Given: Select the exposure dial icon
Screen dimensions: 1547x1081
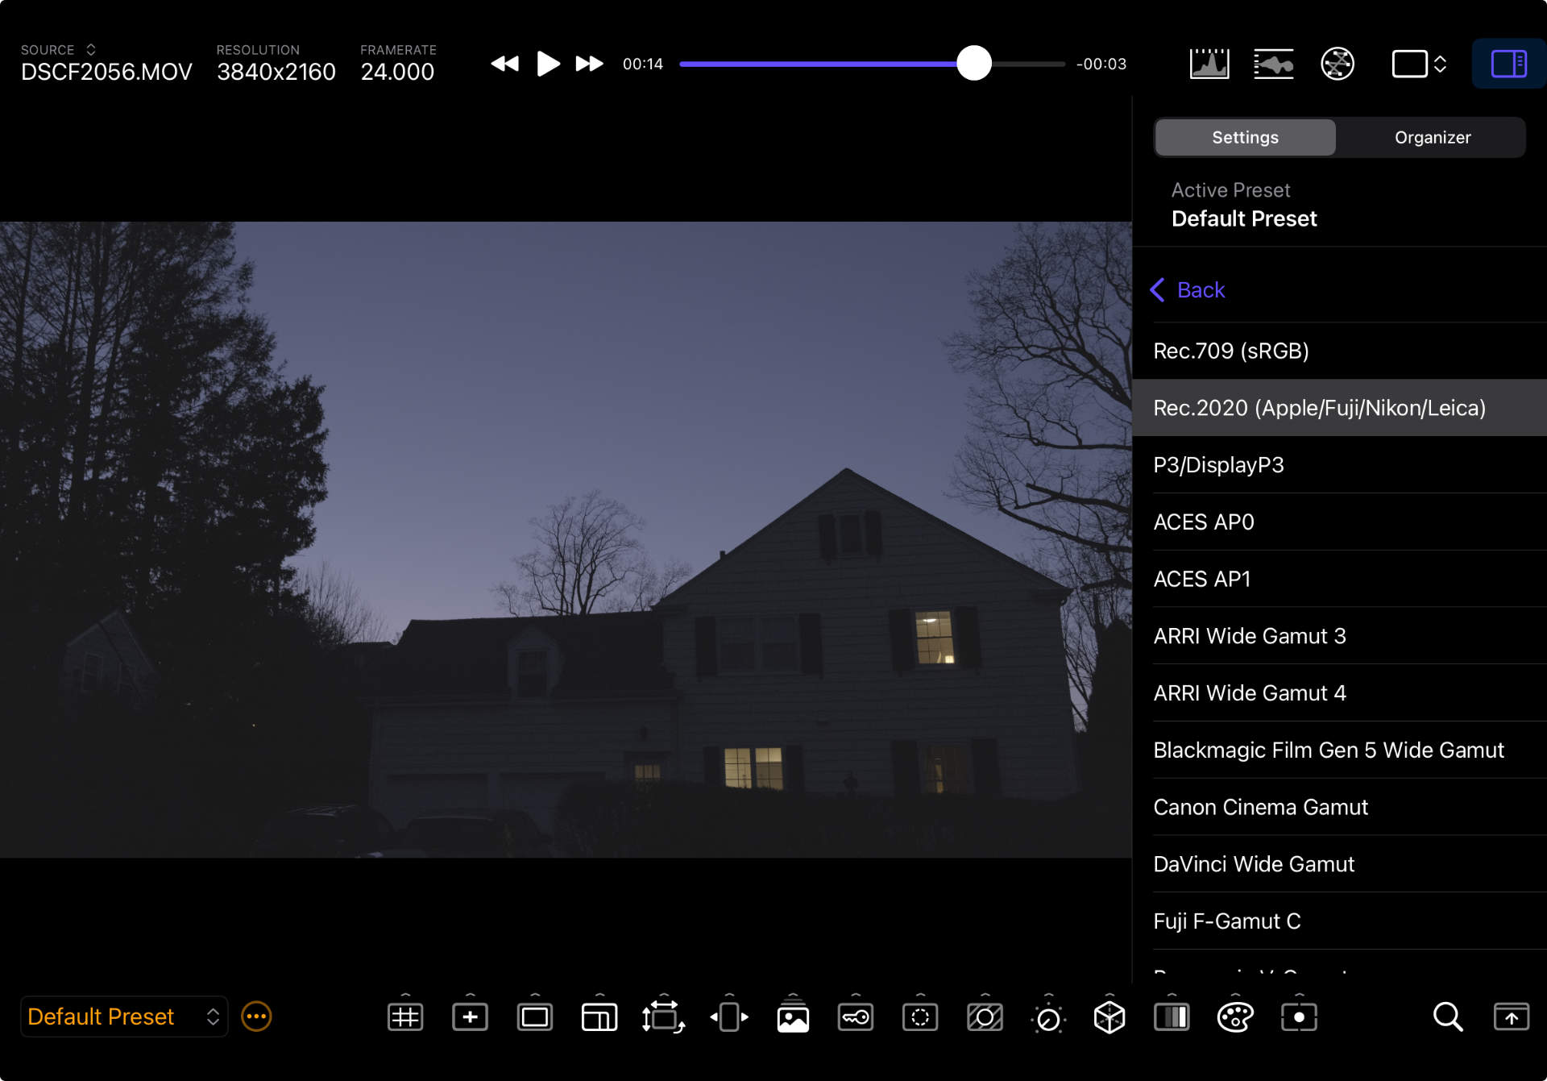Looking at the screenshot, I should pyautogui.click(x=1047, y=1018).
